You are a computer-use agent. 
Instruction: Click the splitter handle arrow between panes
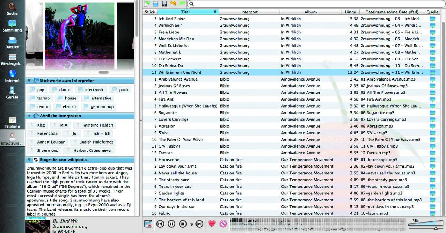[x=141, y=120]
